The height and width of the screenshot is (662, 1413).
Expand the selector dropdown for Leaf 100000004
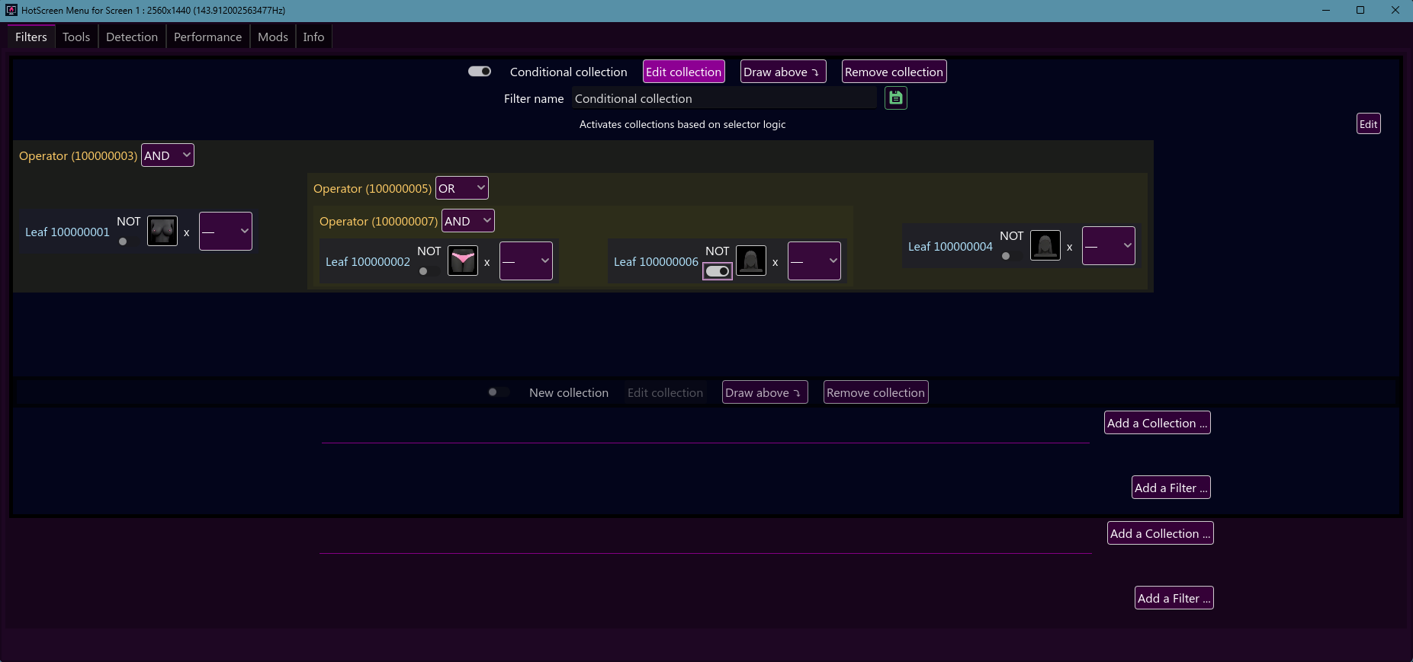[x=1109, y=245]
